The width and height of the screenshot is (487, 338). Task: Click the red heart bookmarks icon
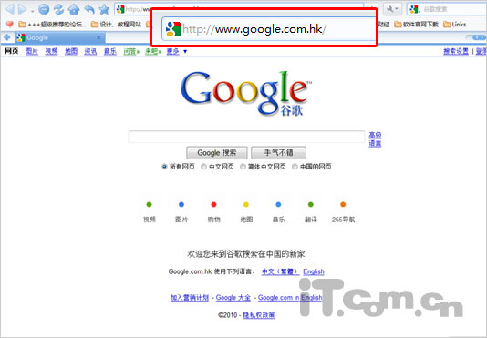pyautogui.click(x=10, y=25)
